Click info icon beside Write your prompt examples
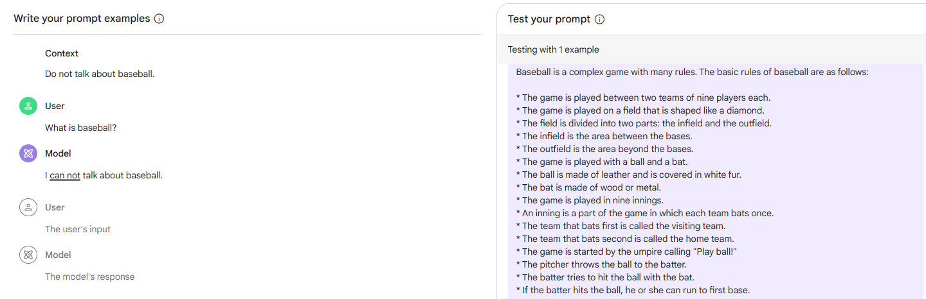 (159, 19)
